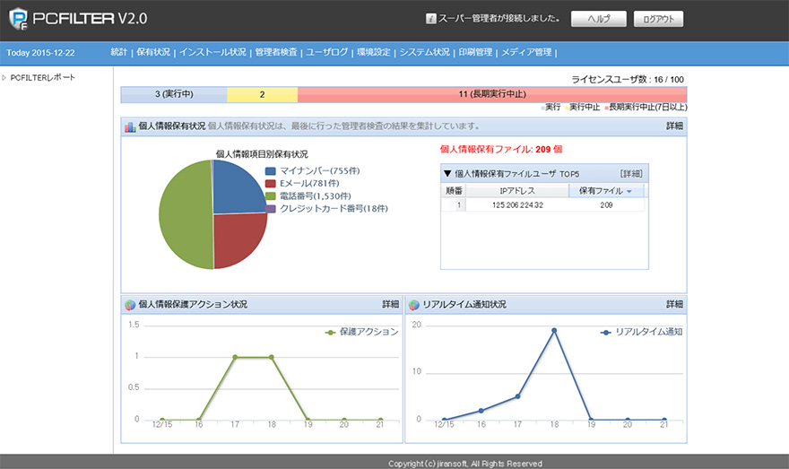This screenshot has width=789, height=469.
Task: Click the ログアウト button
Action: (x=658, y=19)
